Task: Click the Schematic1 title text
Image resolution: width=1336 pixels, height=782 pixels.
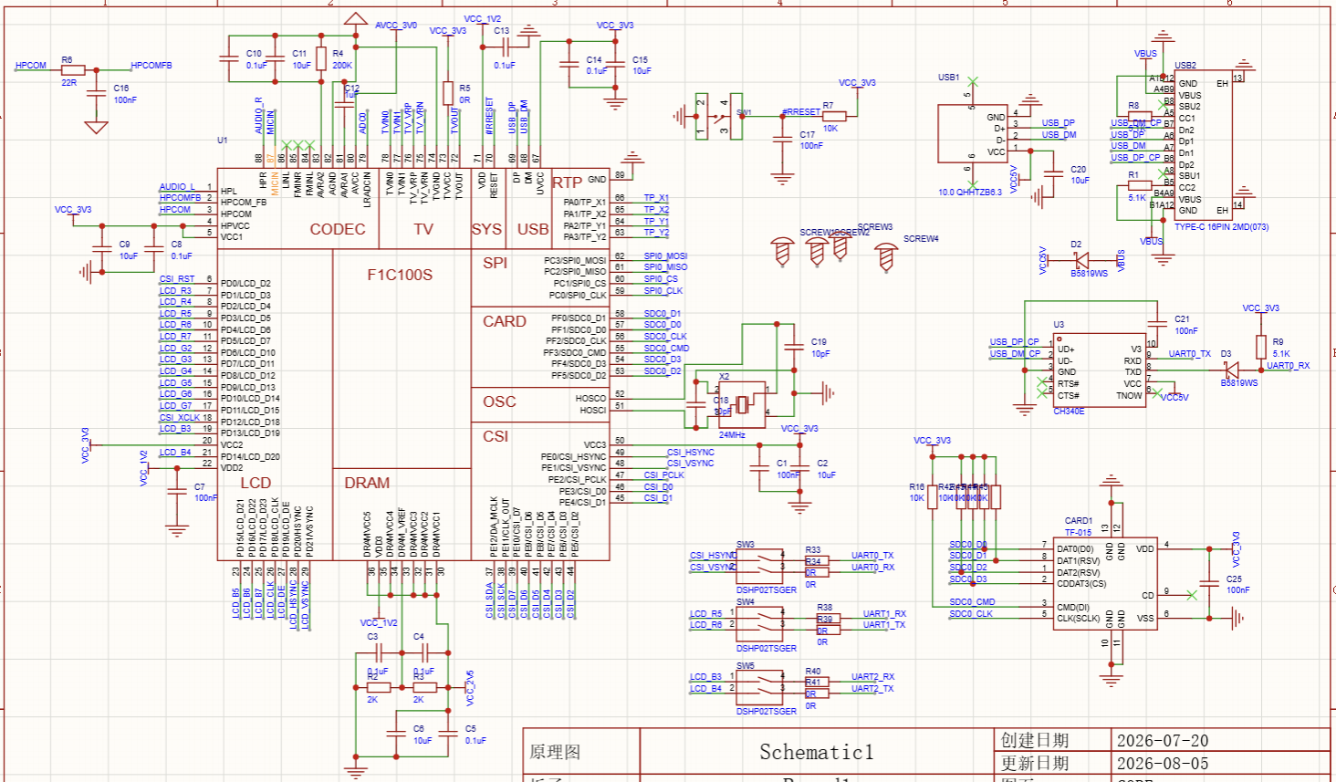Action: click(x=817, y=752)
